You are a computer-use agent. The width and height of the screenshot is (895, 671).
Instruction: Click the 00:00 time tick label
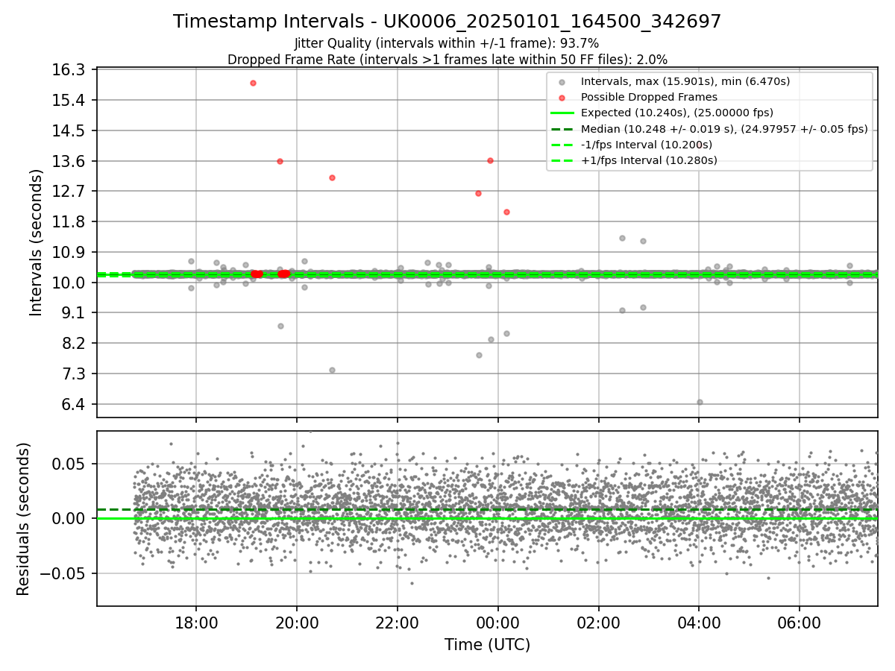pos(498,622)
